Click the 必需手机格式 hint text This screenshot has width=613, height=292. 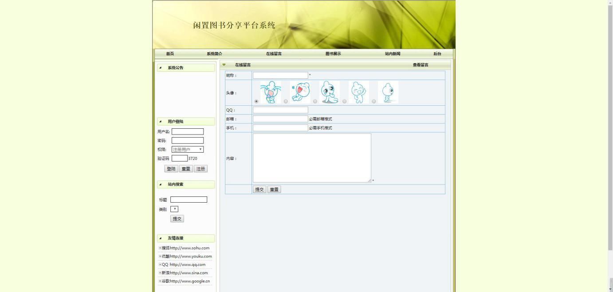click(320, 128)
